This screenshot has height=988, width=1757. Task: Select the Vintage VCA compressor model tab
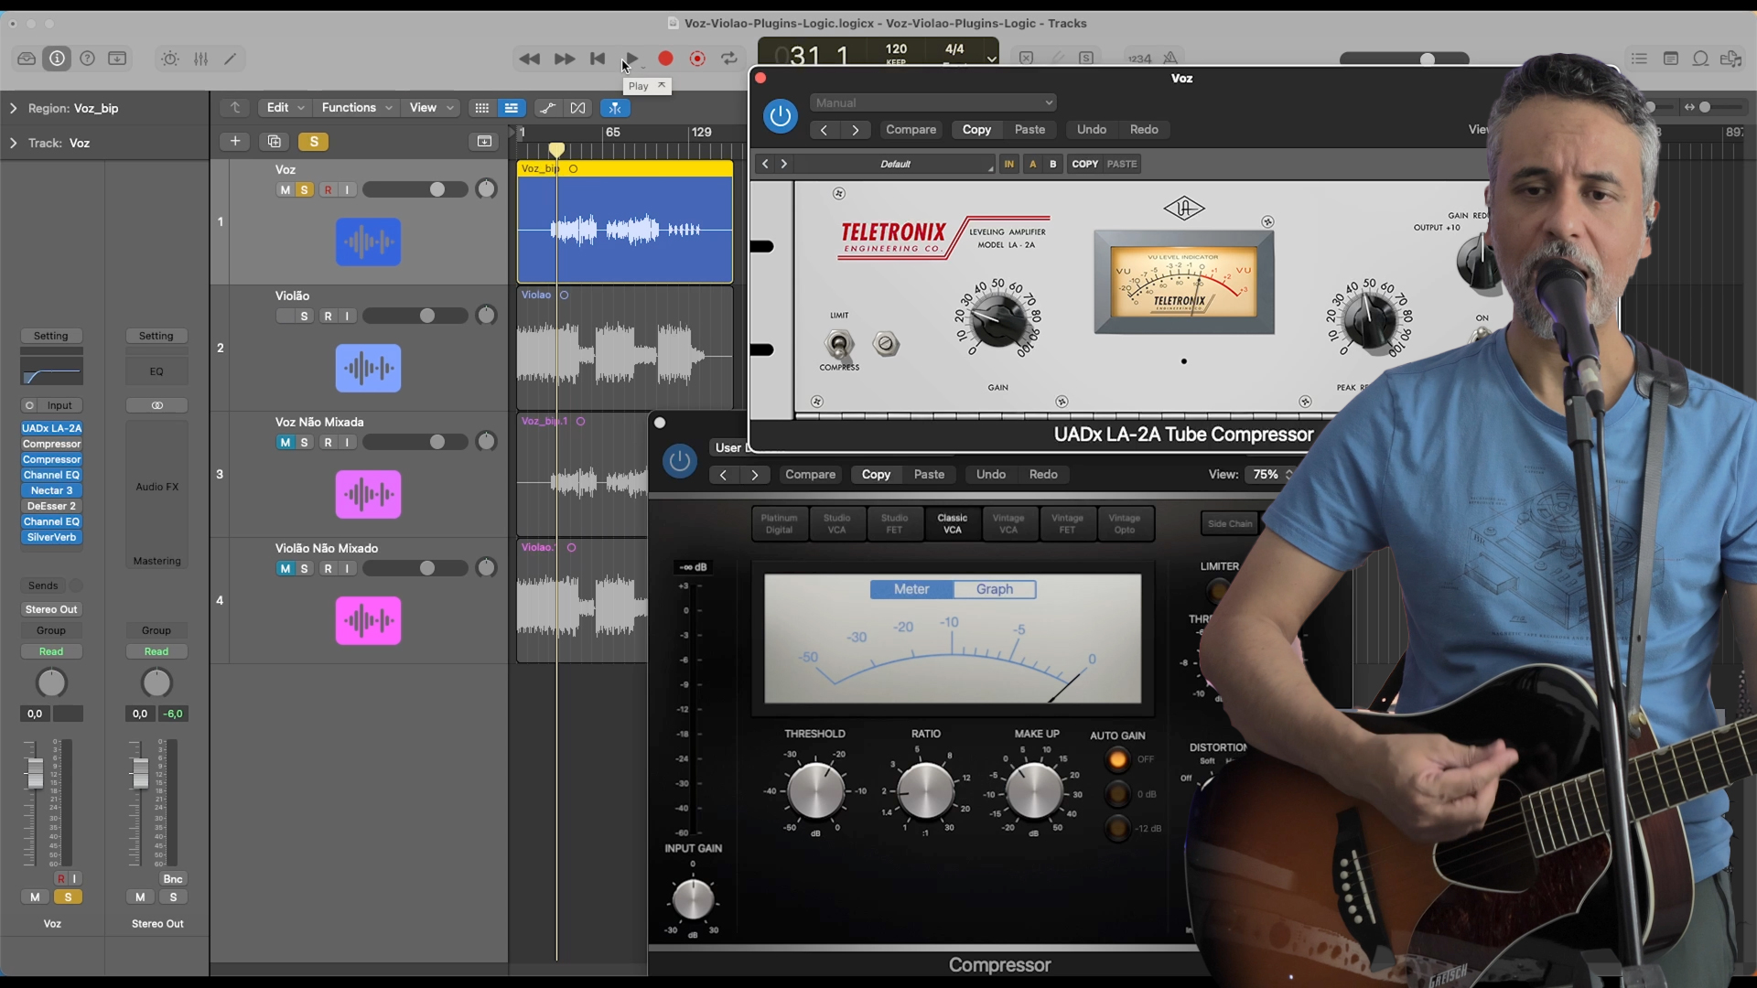coord(1008,523)
